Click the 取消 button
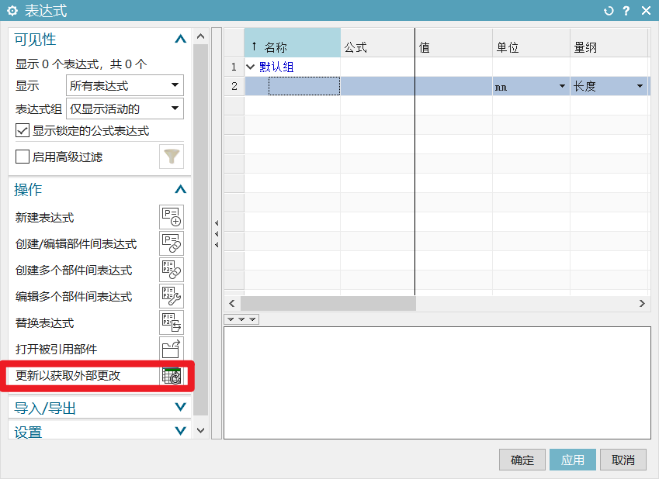The height and width of the screenshot is (479, 659). (623, 460)
